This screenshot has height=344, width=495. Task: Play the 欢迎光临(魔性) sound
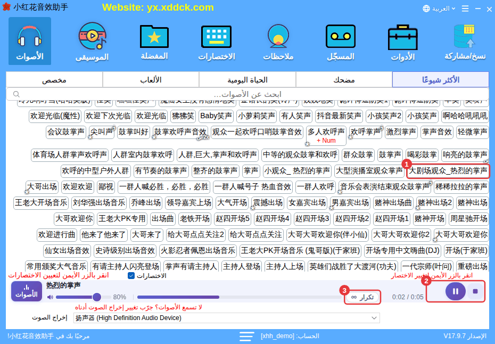55,116
